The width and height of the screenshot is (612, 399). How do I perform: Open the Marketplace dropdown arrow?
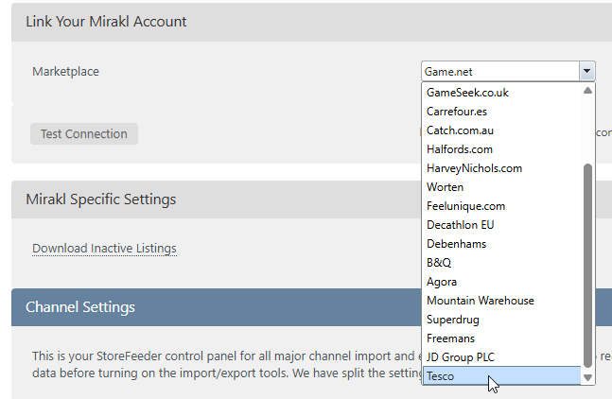click(586, 71)
